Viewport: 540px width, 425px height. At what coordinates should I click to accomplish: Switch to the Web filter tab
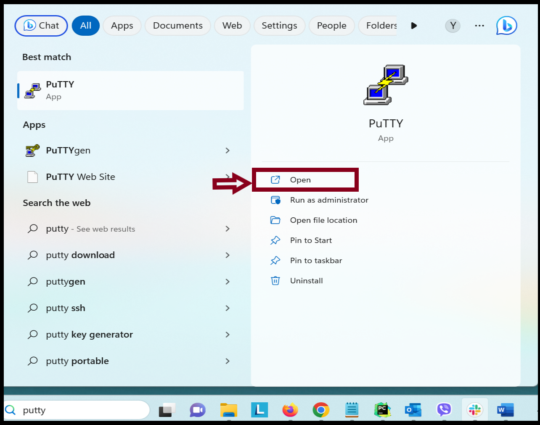[232, 26]
